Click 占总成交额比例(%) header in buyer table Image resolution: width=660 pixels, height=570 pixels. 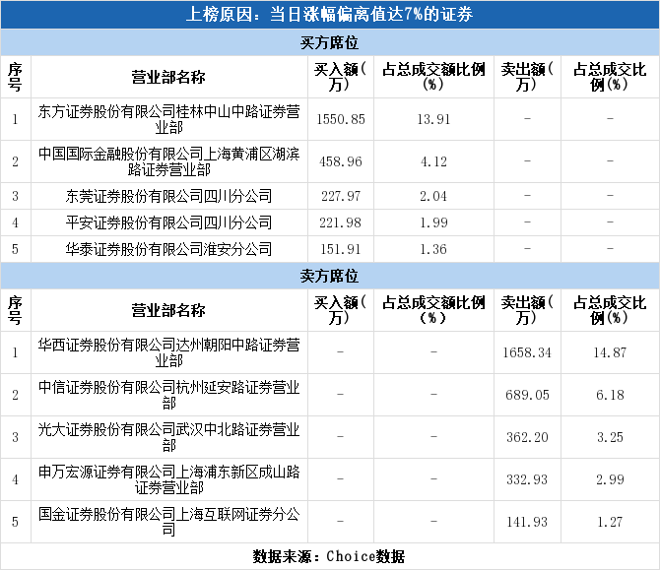pyautogui.click(x=433, y=77)
